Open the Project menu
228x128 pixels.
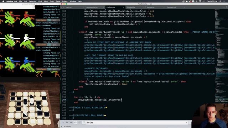(x=65, y=1)
